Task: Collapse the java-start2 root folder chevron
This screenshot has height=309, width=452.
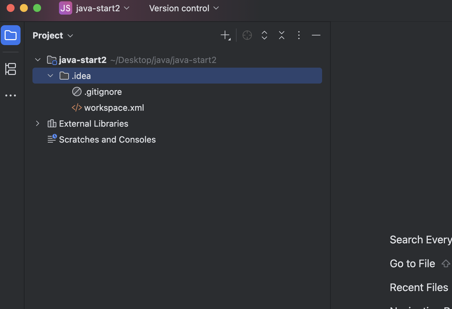Action: 38,60
